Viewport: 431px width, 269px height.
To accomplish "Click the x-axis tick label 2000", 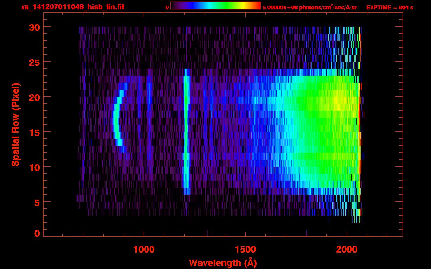I will 347,249.
